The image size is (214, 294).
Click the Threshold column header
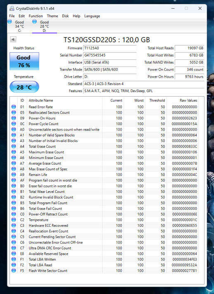156,100
